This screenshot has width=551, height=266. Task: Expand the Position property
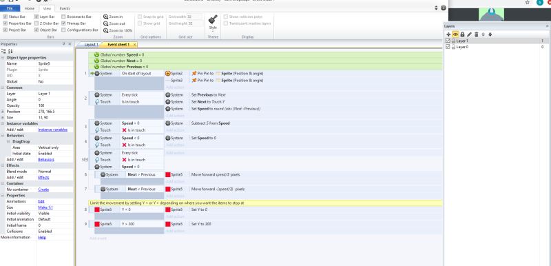pos(3,112)
